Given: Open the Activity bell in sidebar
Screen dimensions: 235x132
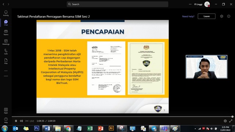Looking at the screenshot, I should coord(6,13).
